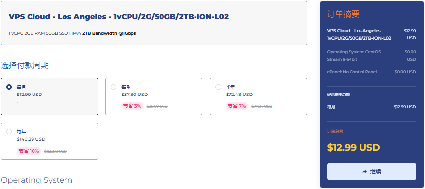Click the 节省 10% savings badge

[29, 151]
